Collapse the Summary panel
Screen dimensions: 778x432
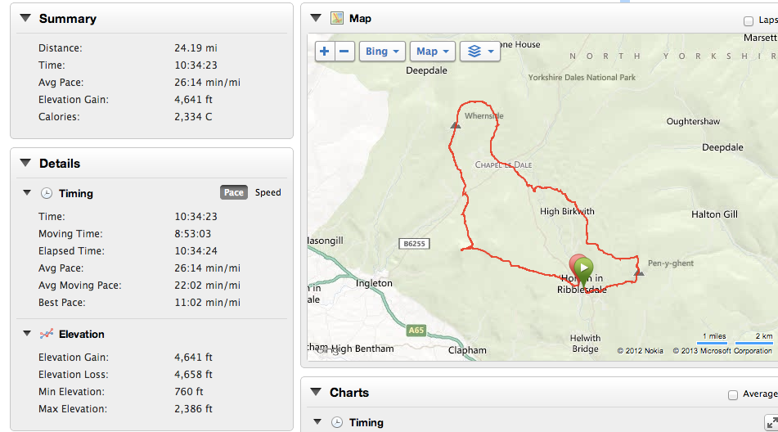click(25, 18)
